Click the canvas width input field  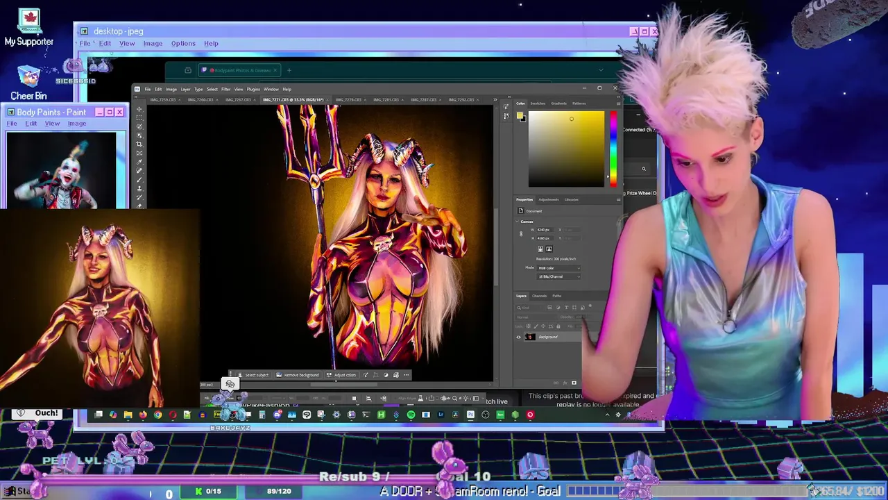pos(546,230)
